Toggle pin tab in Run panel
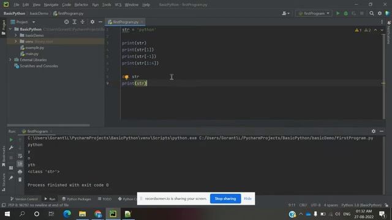Viewport: 392px width, 220px height. (x=11, y=178)
